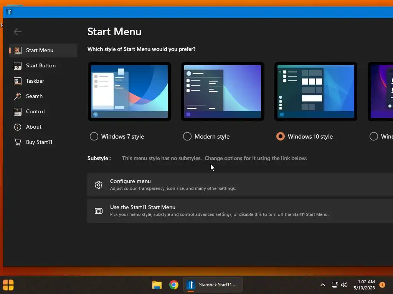Image resolution: width=393 pixels, height=294 pixels.
Task: Click the Modern style label text
Action: click(x=212, y=137)
